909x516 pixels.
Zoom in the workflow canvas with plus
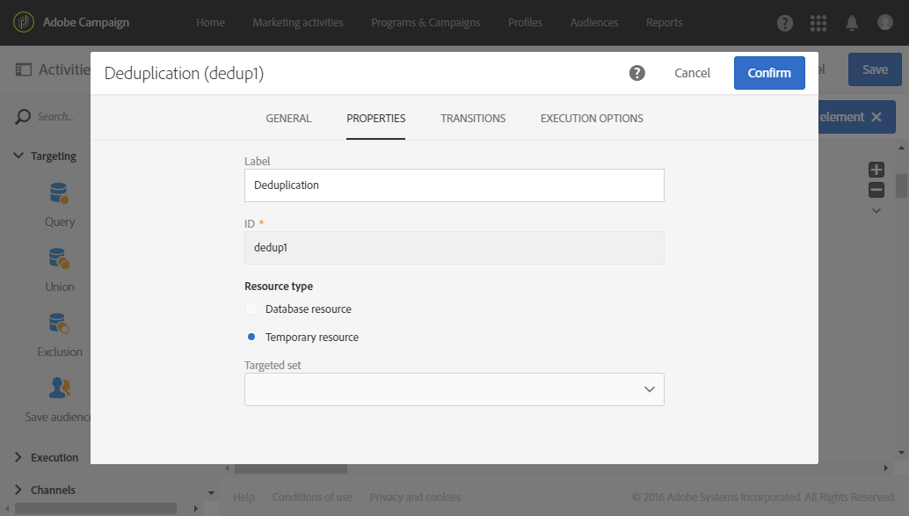pos(876,170)
